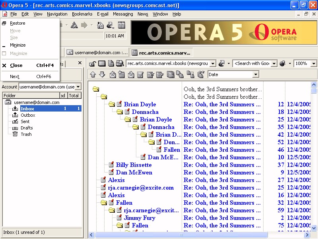Viewport: 318px width, 239px height.
Task: Choose Restore from the window menu
Action: click(x=30, y=23)
